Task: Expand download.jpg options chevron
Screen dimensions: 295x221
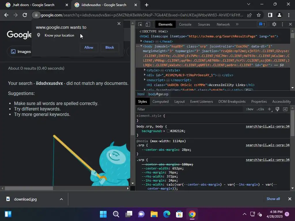Action: tap(61, 199)
